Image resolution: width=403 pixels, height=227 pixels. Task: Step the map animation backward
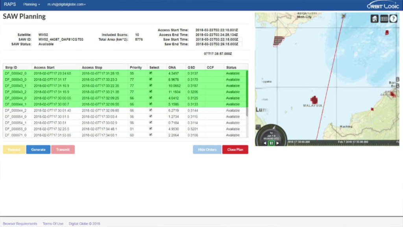[265, 143]
